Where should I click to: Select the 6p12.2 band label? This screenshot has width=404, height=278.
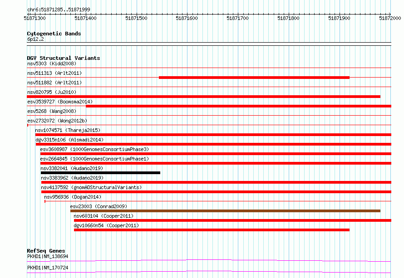[35, 39]
